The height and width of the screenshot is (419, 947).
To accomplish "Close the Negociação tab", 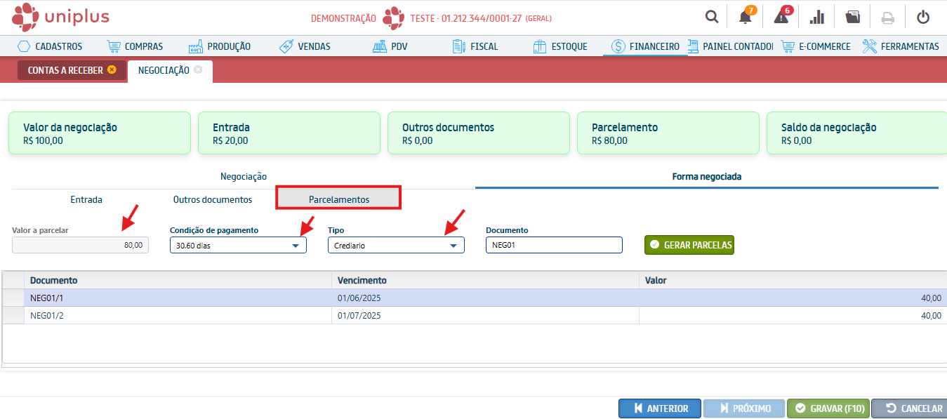I will pos(199,70).
